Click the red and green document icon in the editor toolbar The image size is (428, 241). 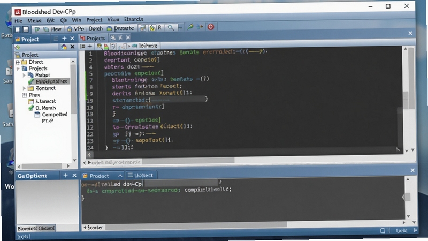point(106,46)
